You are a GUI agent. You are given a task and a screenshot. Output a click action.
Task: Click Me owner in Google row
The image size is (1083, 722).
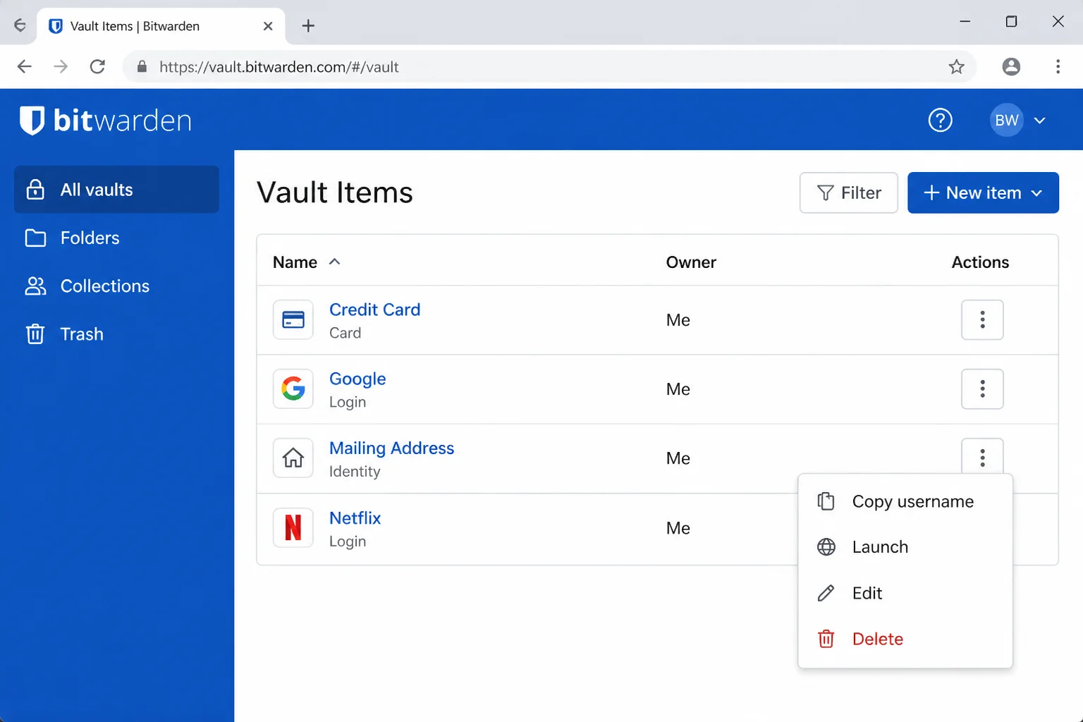[x=678, y=389]
